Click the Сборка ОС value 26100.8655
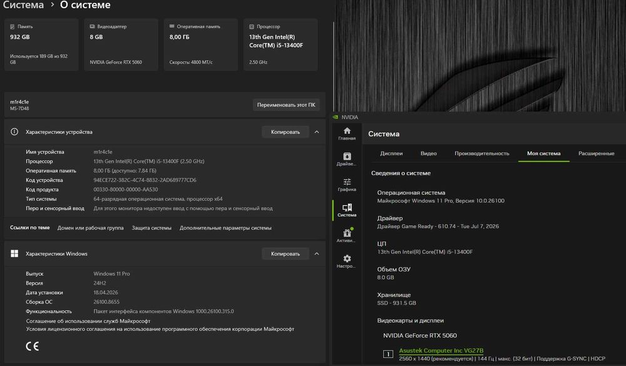 [x=106, y=302]
